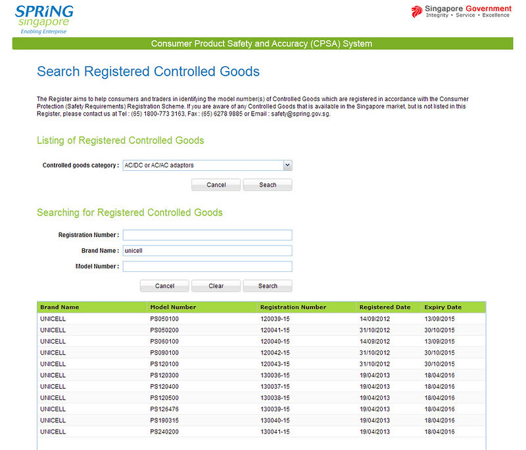
Task: Click registration number 130040-15
Action: (275, 420)
